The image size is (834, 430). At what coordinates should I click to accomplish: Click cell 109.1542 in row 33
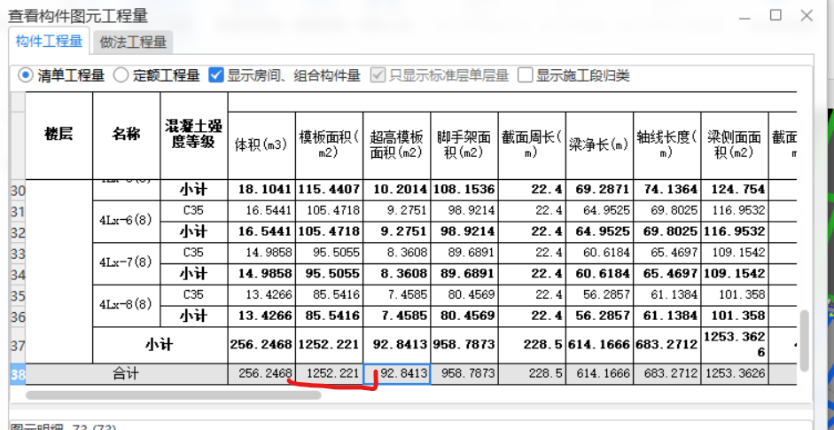tap(735, 254)
